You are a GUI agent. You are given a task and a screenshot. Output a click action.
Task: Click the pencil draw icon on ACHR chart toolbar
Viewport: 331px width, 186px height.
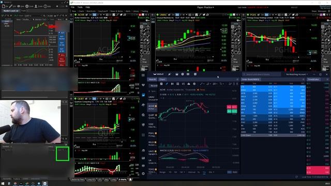pyautogui.click(x=117, y=15)
